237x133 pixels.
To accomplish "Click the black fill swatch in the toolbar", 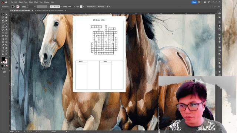I will [x=3, y=59].
